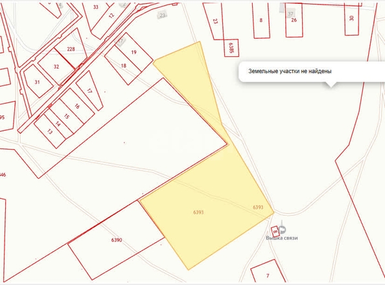The image size is (385, 285).
Task: Select the 6393 label near the highlighted parcel's right corner
Action: pos(258,207)
